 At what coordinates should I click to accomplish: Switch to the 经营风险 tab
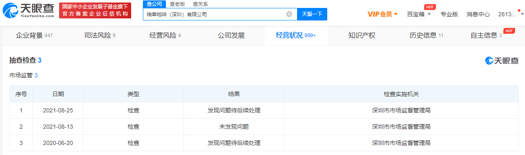pos(165,36)
